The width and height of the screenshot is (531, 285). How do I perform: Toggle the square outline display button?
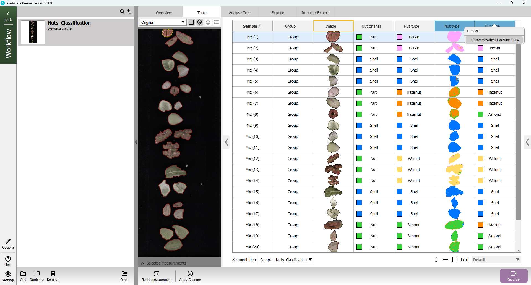tap(191, 22)
